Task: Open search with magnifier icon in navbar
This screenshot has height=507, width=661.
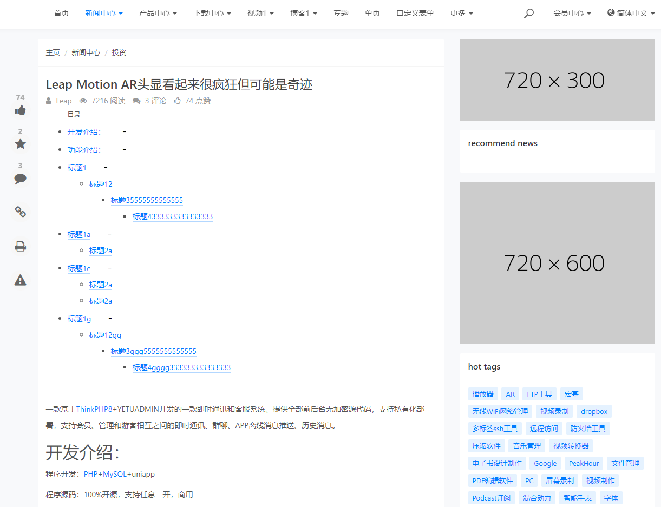Action: (529, 14)
